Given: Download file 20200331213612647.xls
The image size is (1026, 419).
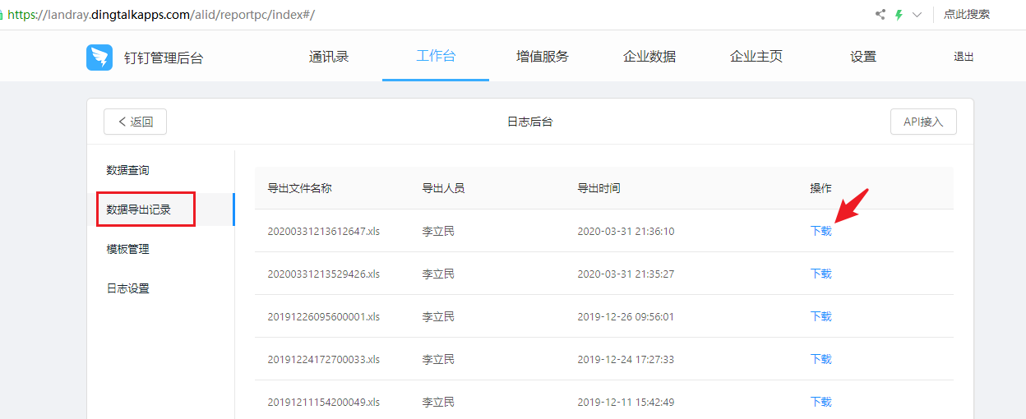Looking at the screenshot, I should point(821,231).
